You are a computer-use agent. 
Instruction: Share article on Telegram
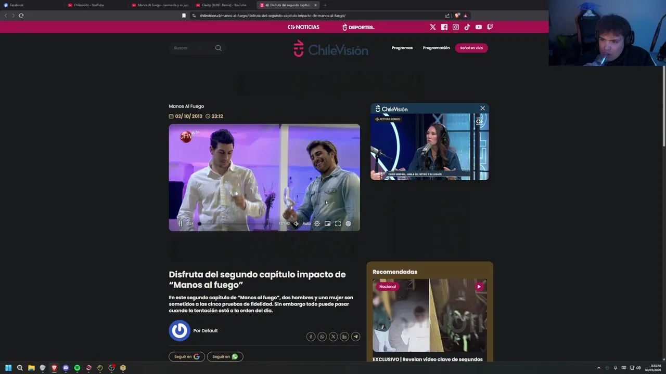pos(355,337)
